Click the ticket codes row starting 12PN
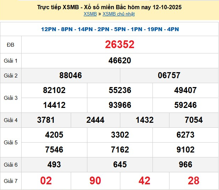Screen dimensions: 219x190 pyautogui.click(x=109, y=29)
